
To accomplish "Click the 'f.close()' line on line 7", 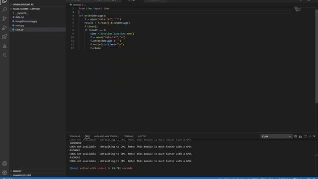I will [91, 26].
